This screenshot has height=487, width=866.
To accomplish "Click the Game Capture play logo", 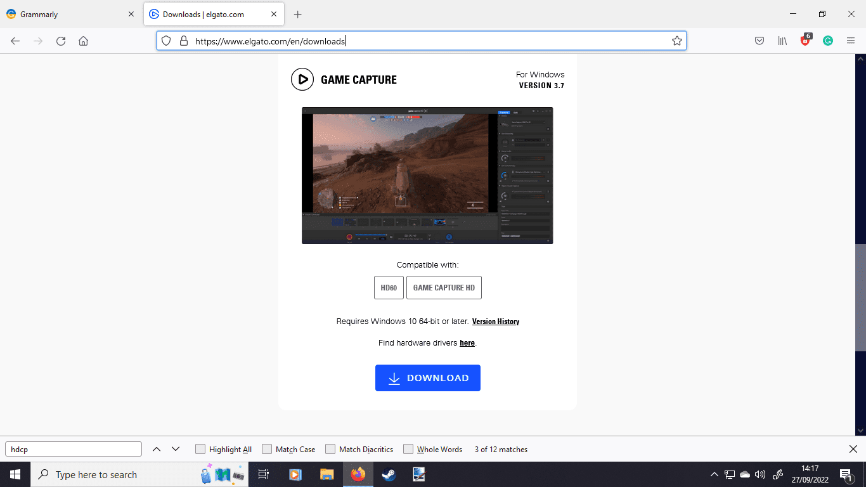I will (x=302, y=79).
